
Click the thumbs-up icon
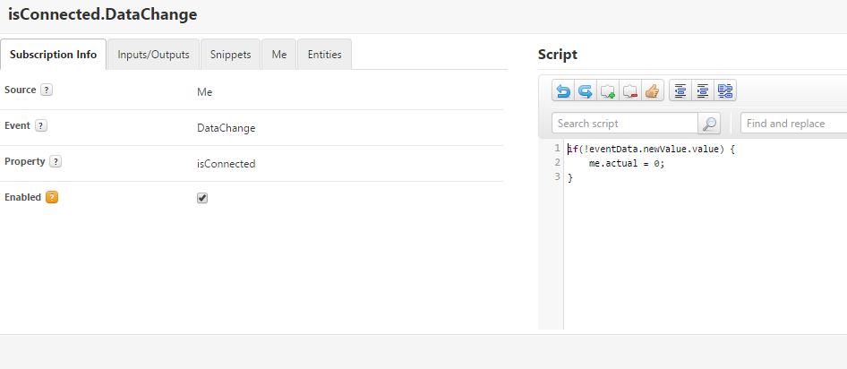coord(652,90)
